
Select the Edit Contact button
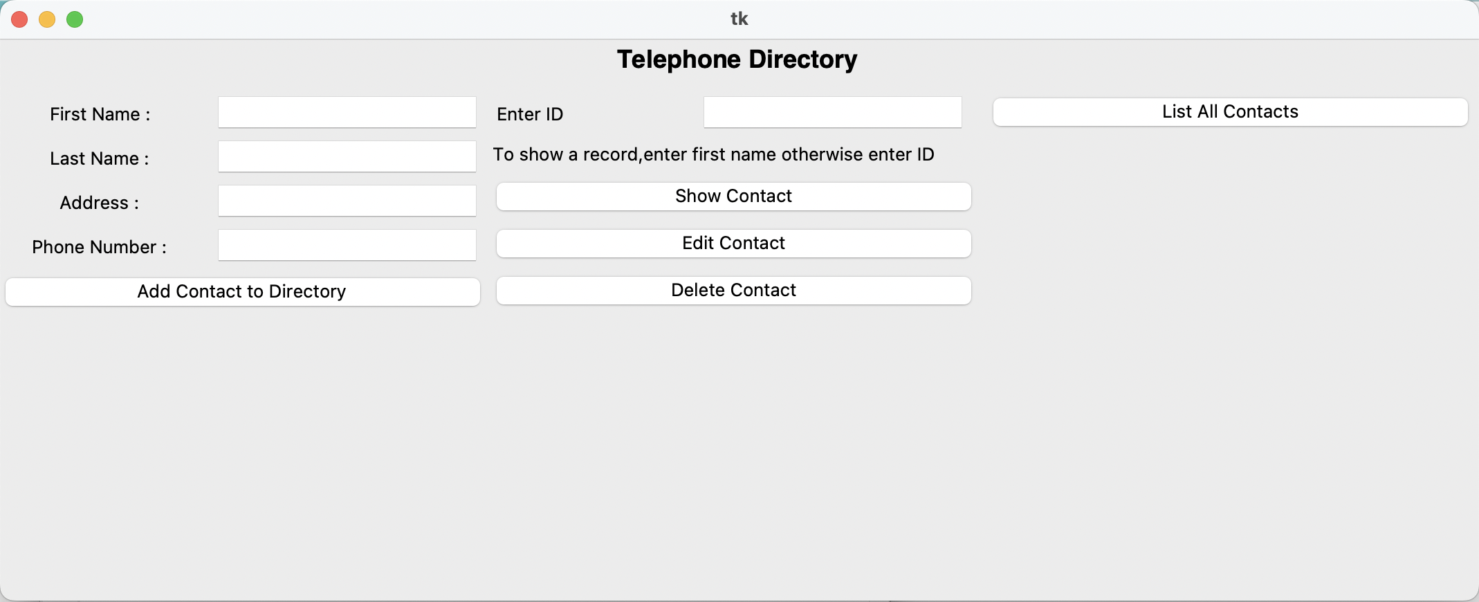click(733, 243)
